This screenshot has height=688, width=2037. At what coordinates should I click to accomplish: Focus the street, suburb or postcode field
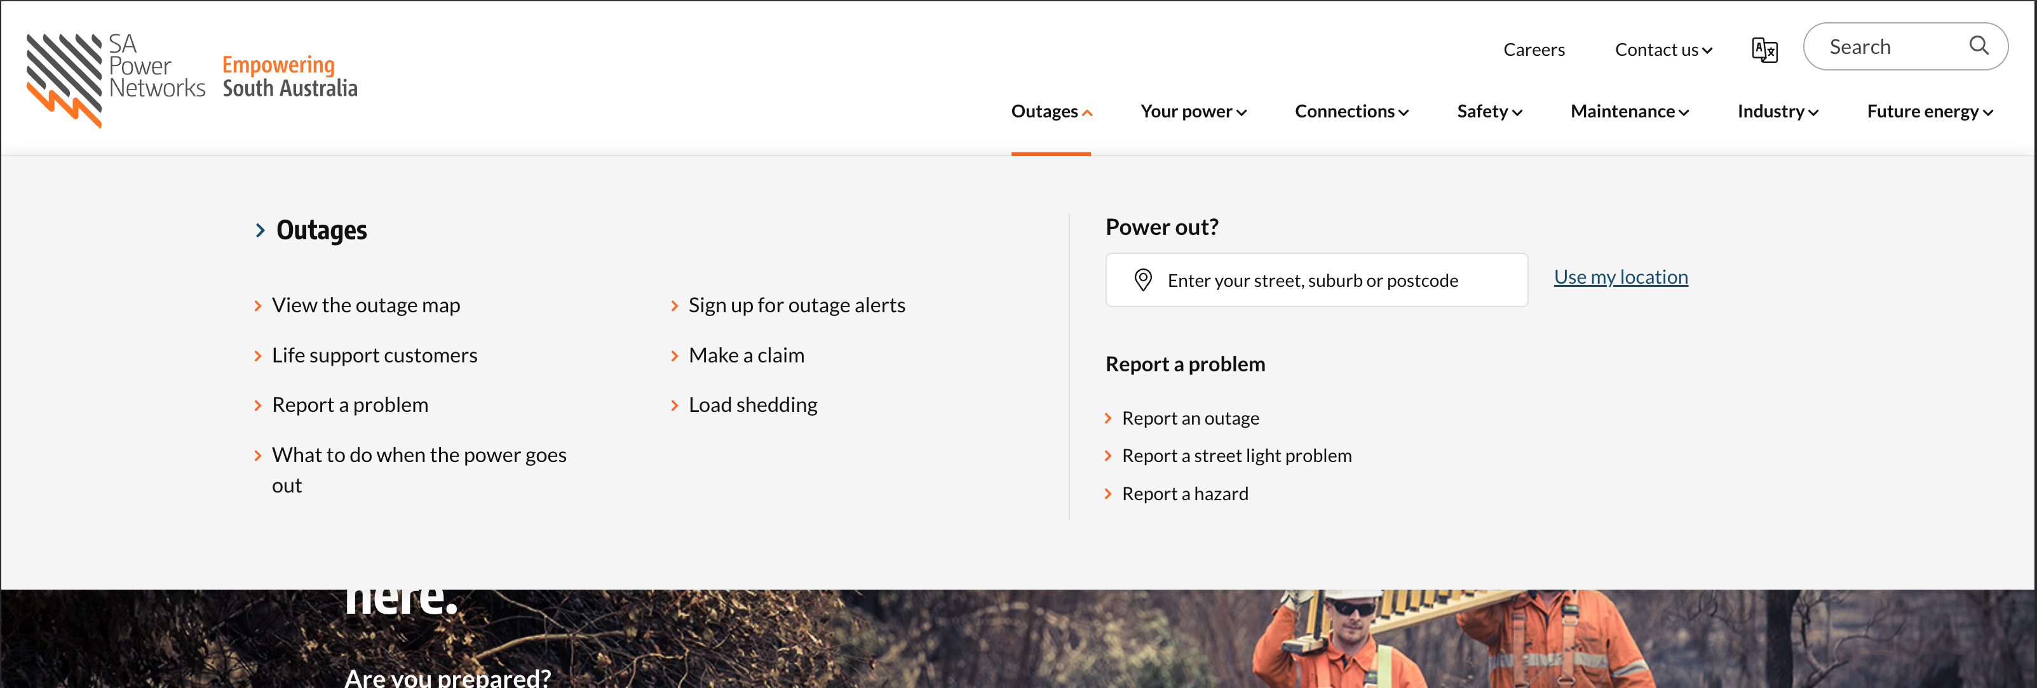[1316, 280]
